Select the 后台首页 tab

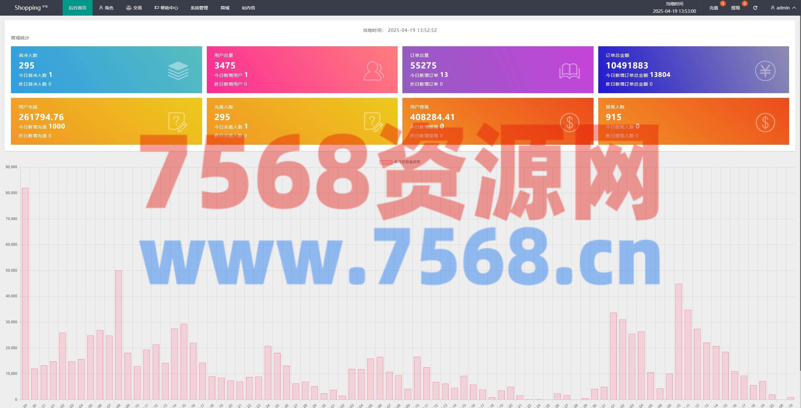click(x=77, y=8)
